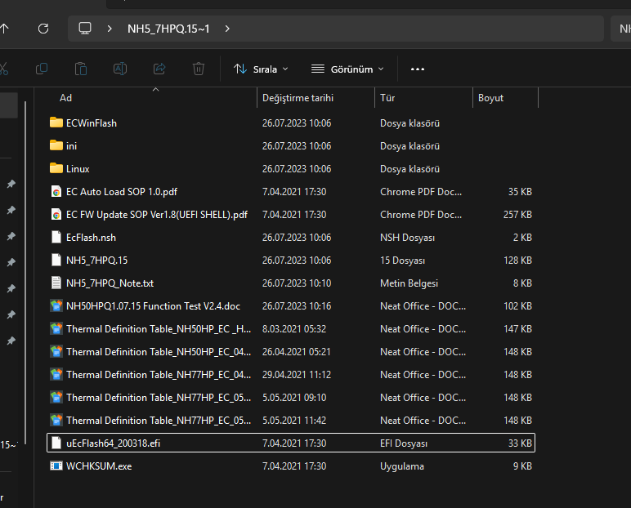Select the ECWinFlash folder name
The height and width of the screenshot is (508, 631).
click(92, 123)
